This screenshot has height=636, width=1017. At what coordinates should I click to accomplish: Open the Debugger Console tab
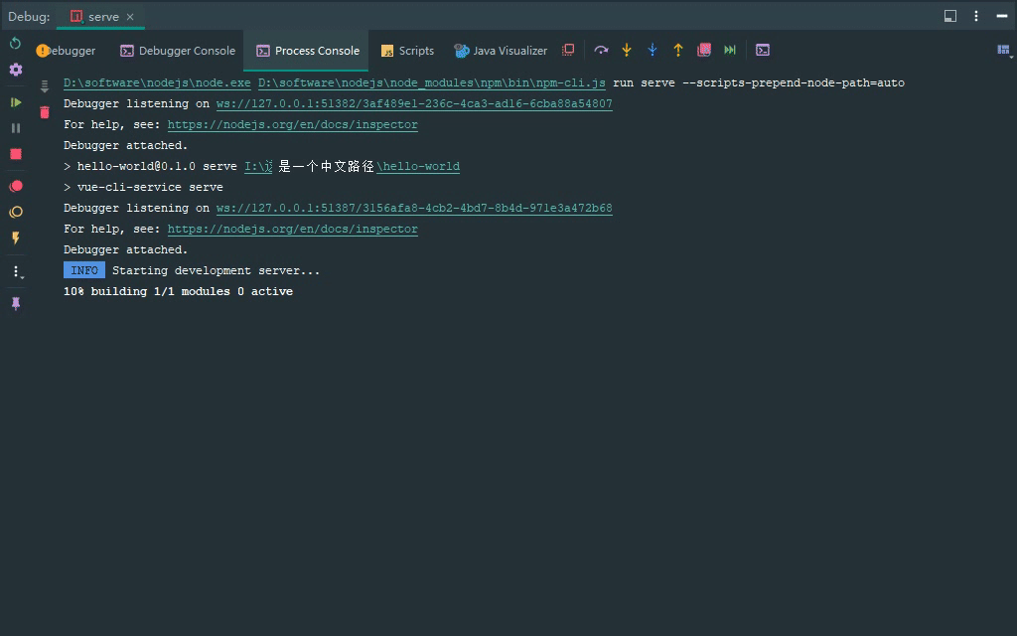(x=178, y=51)
